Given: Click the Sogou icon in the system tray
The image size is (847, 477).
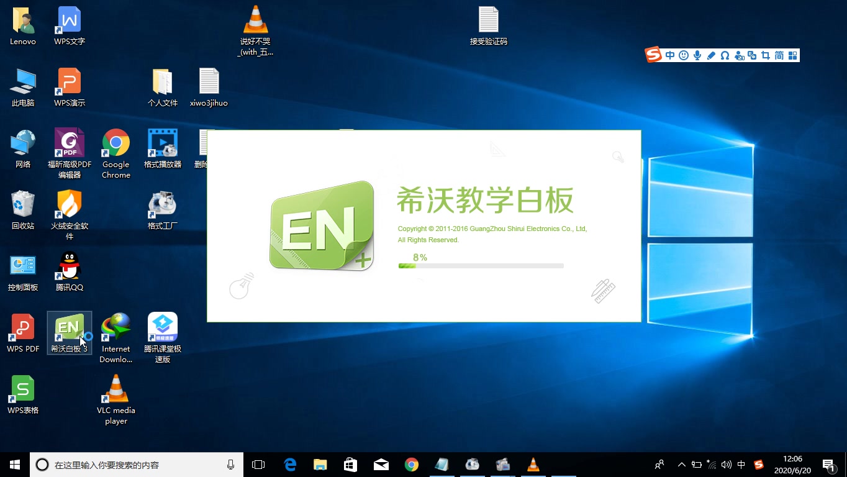Looking at the screenshot, I should click(759, 465).
